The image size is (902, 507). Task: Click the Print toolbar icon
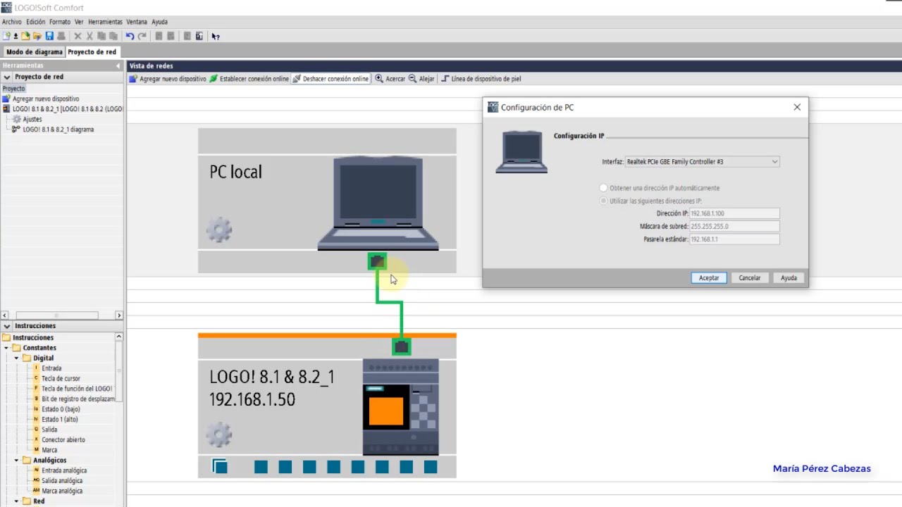coord(61,36)
